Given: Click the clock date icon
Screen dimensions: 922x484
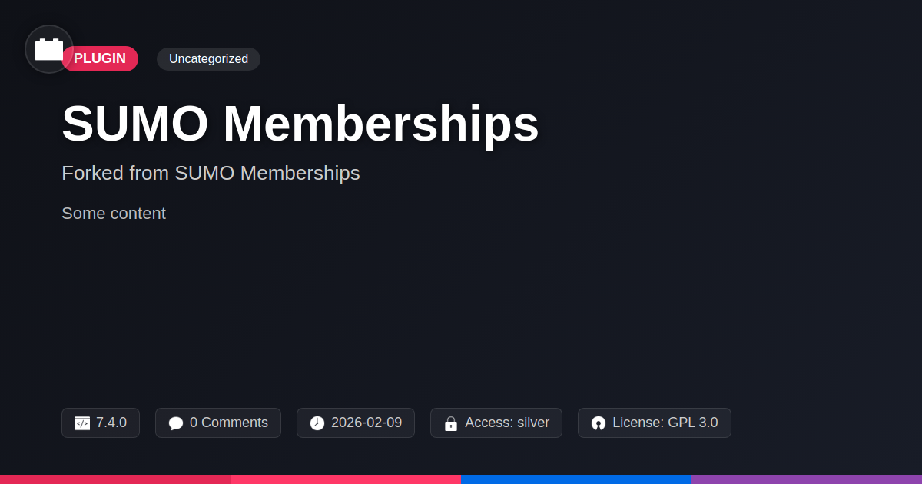Looking at the screenshot, I should pyautogui.click(x=317, y=423).
